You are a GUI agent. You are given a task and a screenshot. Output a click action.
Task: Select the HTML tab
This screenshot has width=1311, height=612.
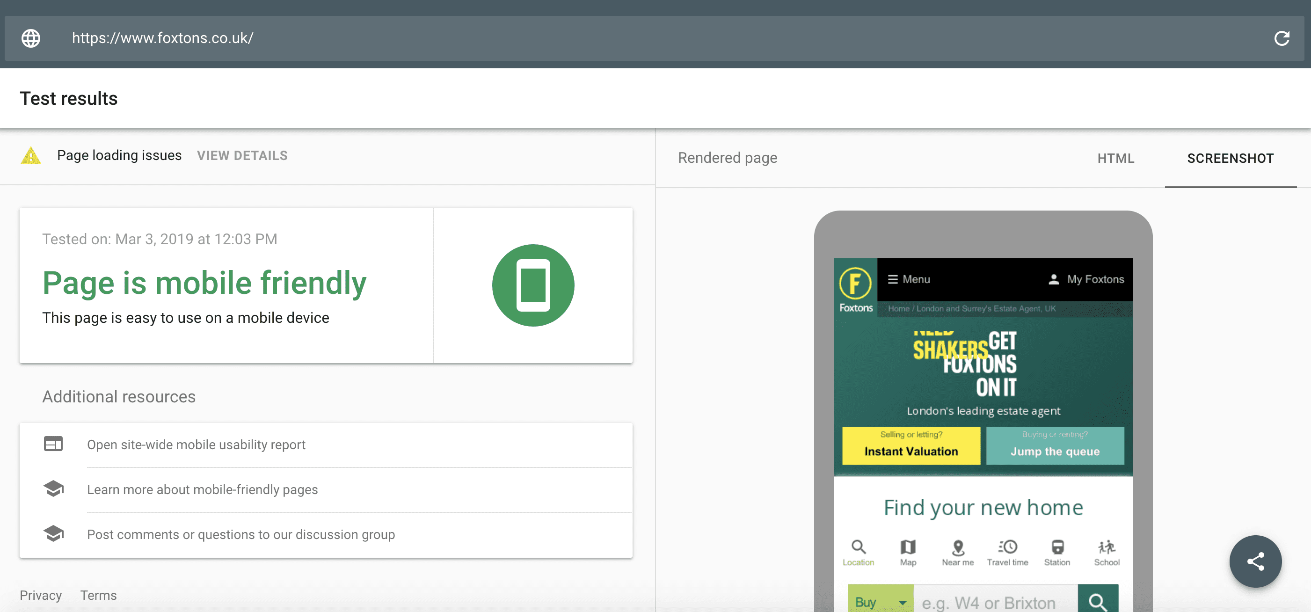1115,157
